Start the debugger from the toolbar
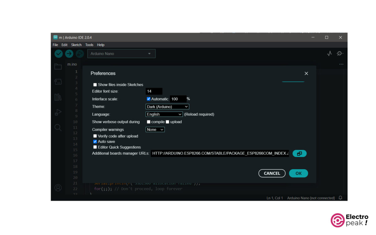 (80, 54)
